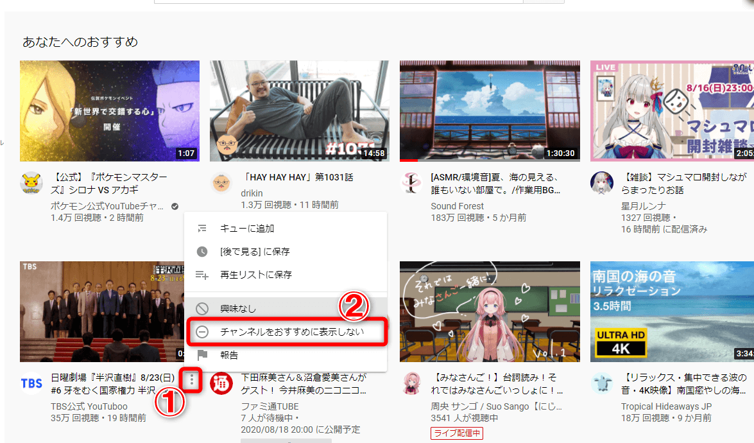
Task: Open the Tropical Hideaways JP channel avatar
Action: [x=601, y=383]
